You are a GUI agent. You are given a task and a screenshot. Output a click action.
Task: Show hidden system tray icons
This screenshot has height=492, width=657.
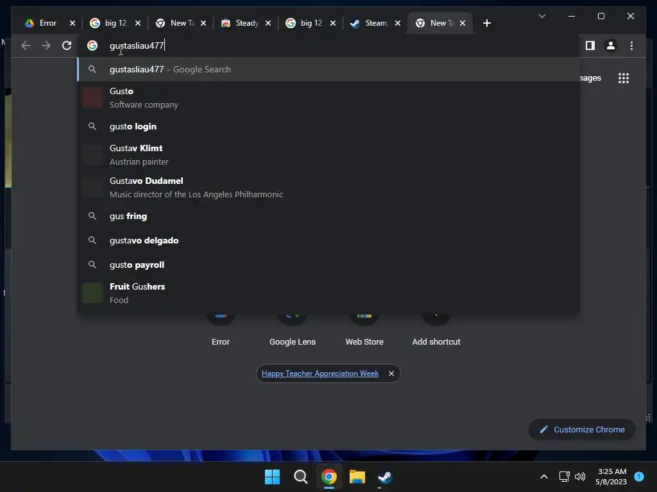[544, 477]
